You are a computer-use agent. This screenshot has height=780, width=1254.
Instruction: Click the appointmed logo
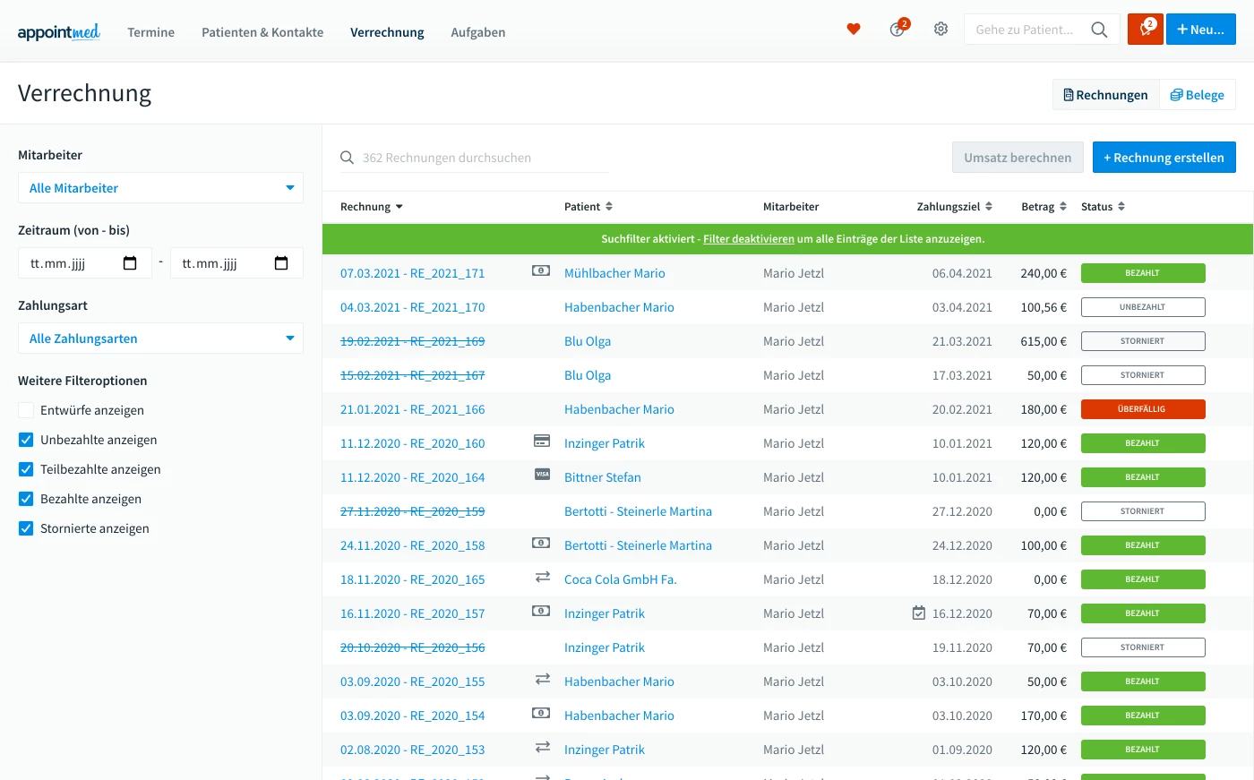pos(59,32)
